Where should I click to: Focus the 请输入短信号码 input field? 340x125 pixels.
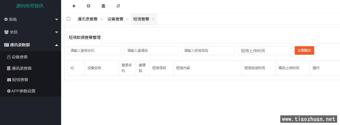point(208,51)
